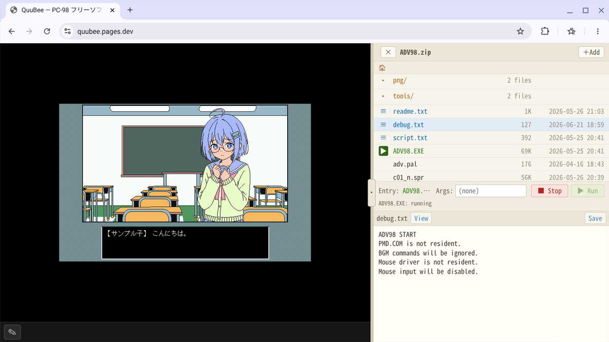Click the text file icon beside debug.txt
The image size is (609, 342).
[x=383, y=125]
